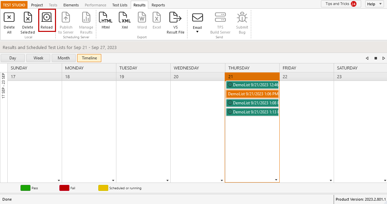Open the Help dropdown
Screen dimensions: 387x204
pos(374,4)
